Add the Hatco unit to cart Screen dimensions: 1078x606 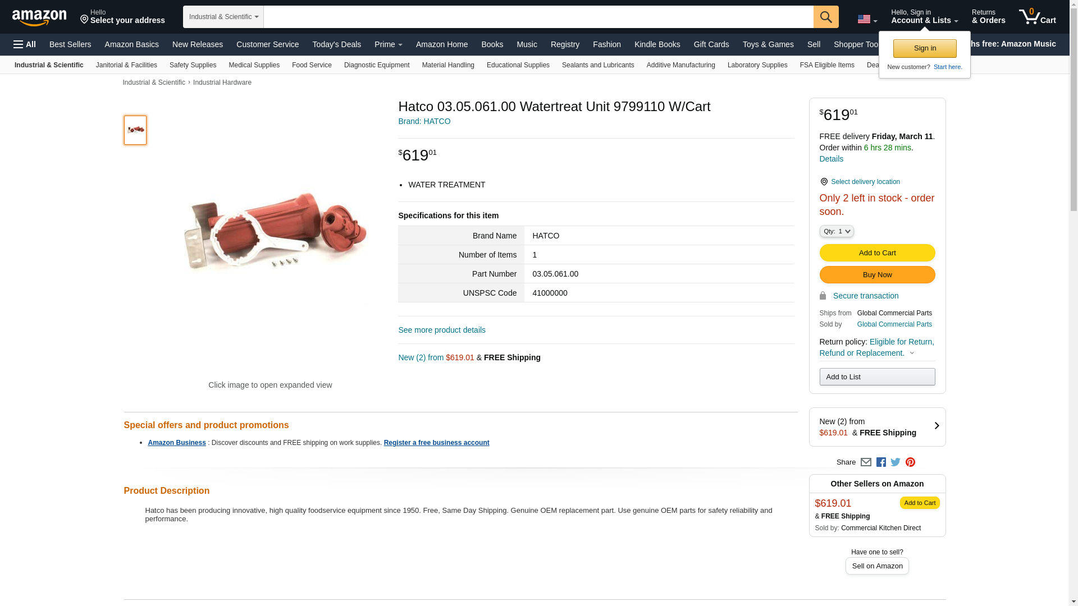point(877,253)
